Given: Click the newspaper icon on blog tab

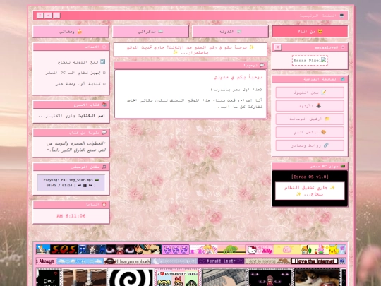Looking at the screenshot, I should click(239, 31).
